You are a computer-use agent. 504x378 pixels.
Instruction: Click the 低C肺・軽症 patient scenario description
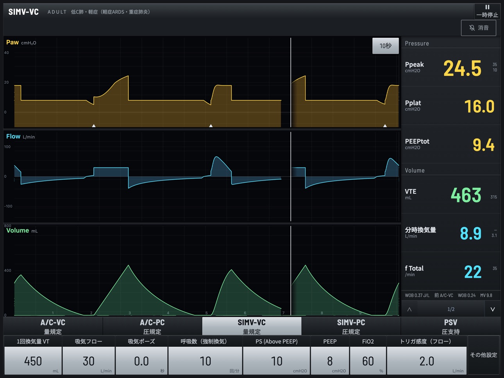(111, 12)
